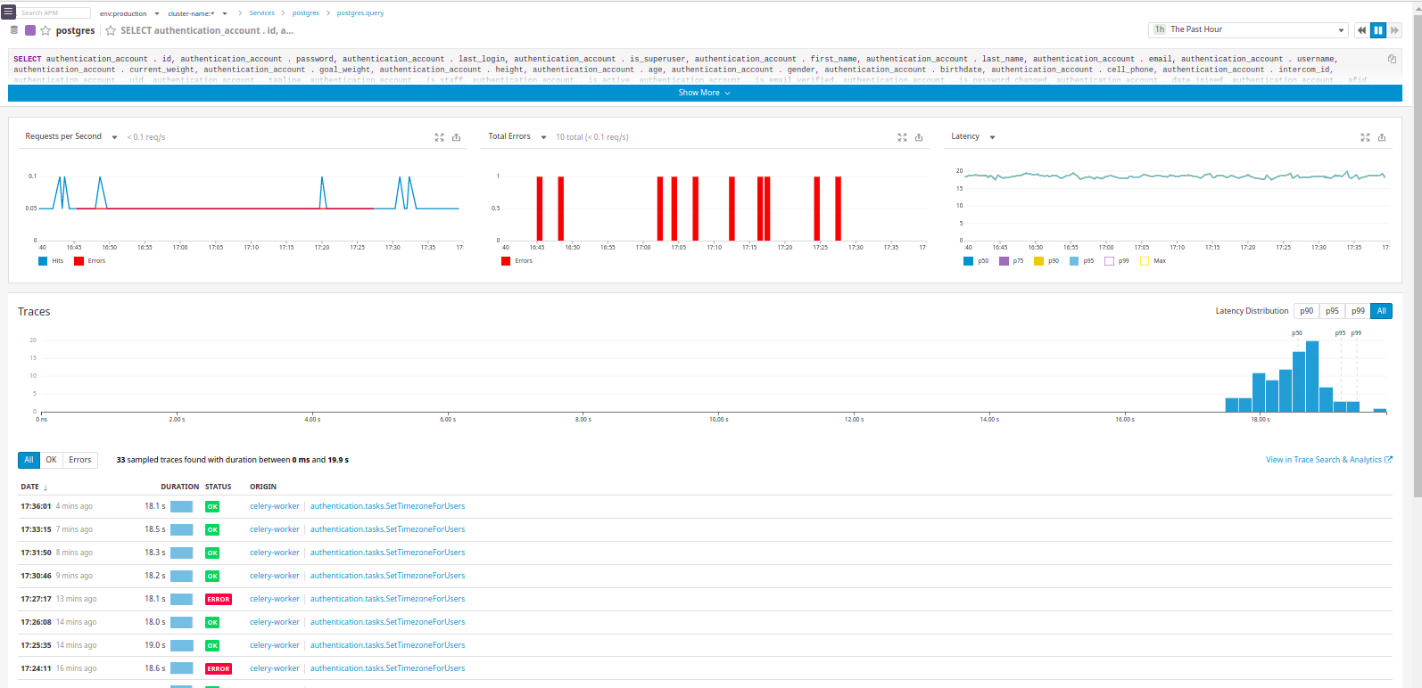1422x688 pixels.
Task: Expand Requests per Second graph to fullscreen
Action: [x=439, y=137]
